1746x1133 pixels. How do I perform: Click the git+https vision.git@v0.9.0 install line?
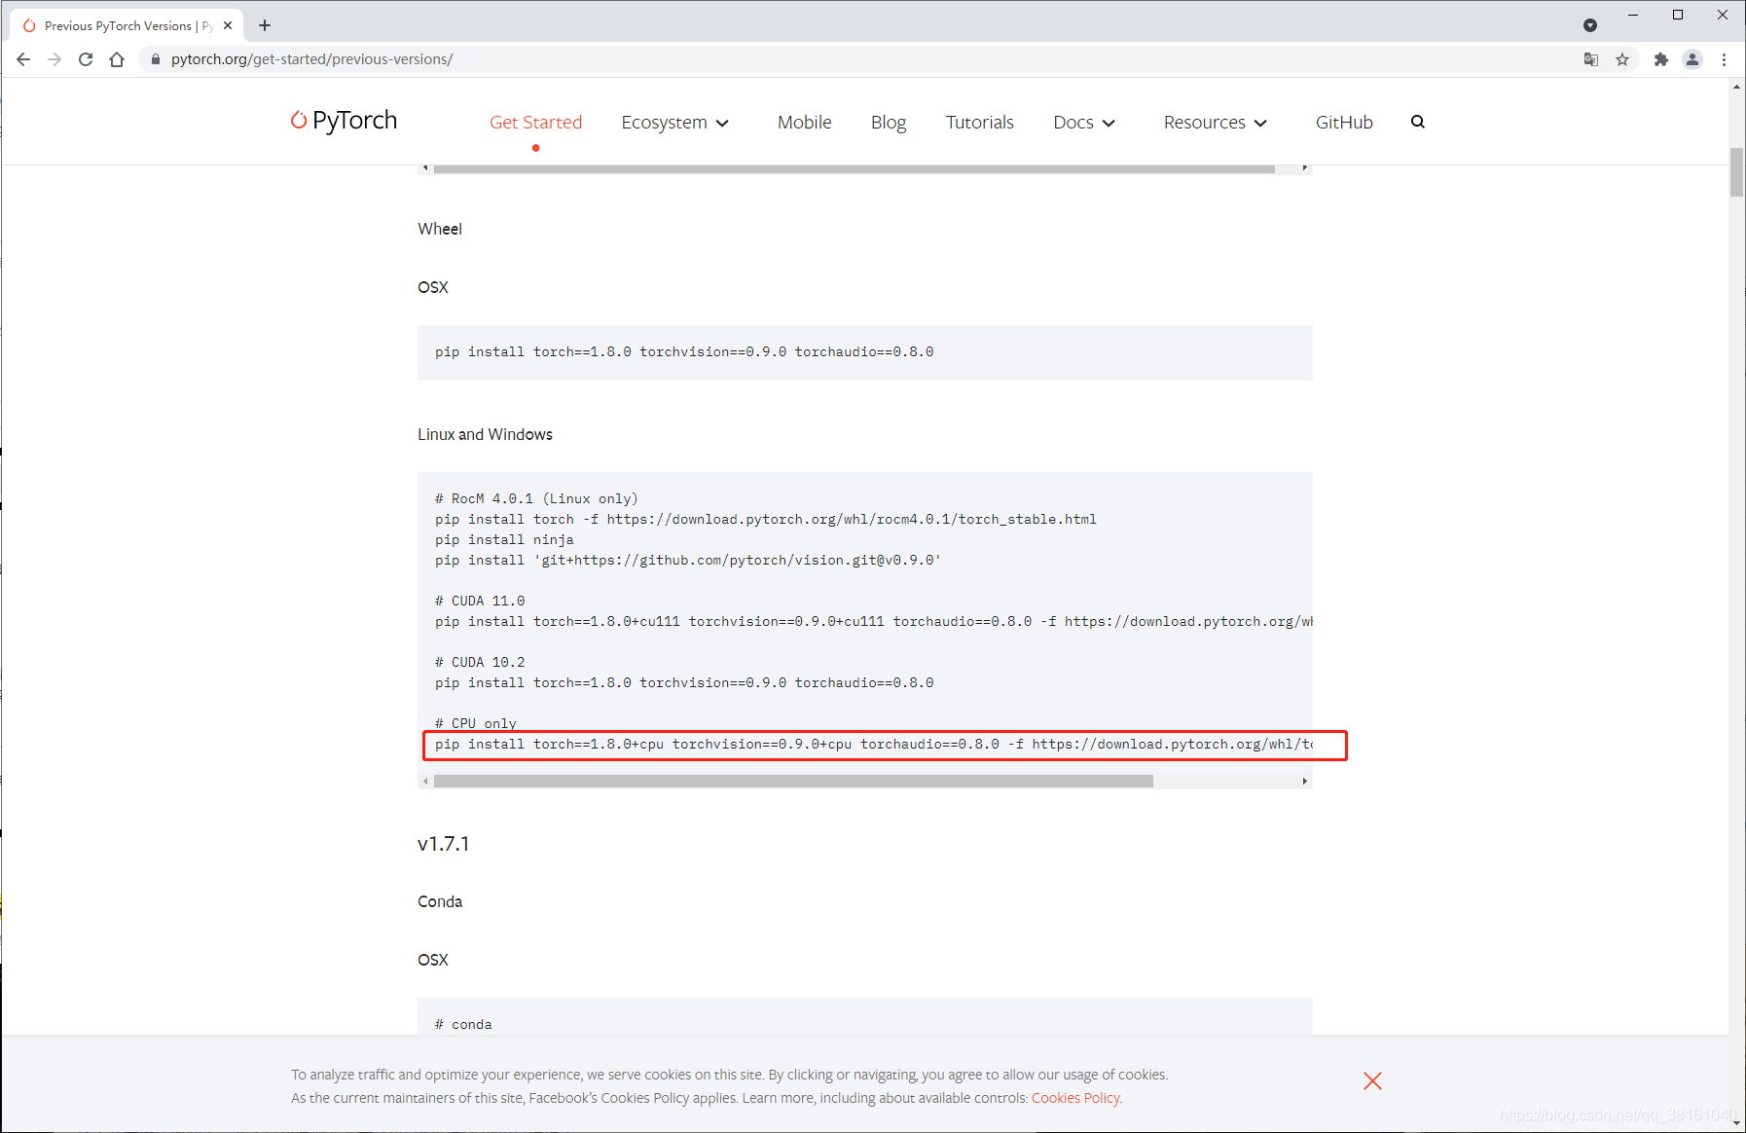pyautogui.click(x=688, y=560)
